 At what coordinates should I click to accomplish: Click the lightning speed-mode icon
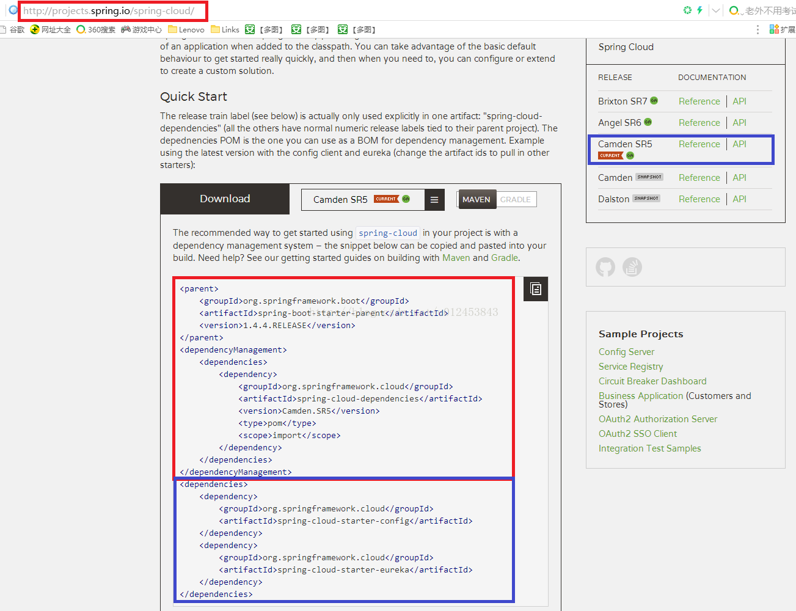[699, 10]
